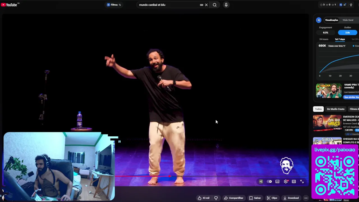Select the 1st 7 days range tab
The height and width of the screenshot is (202, 359).
pos(340,39)
